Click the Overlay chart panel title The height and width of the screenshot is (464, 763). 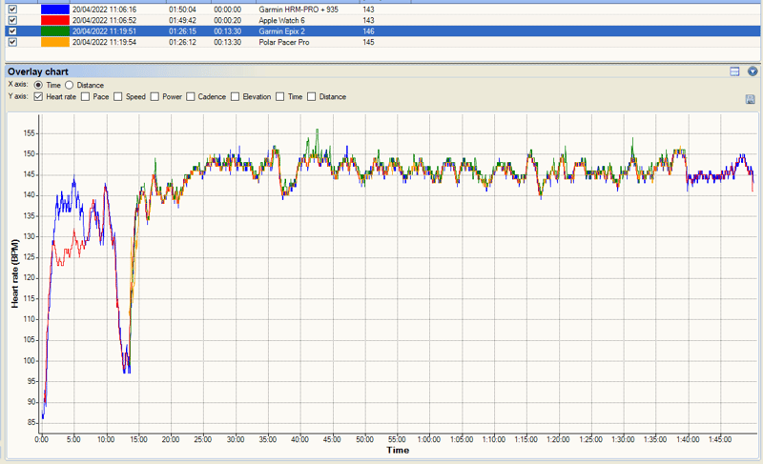(x=38, y=71)
